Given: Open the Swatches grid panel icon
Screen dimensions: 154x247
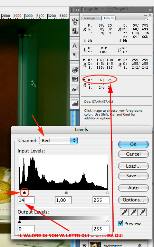Looking at the screenshot, I should click(75, 79).
